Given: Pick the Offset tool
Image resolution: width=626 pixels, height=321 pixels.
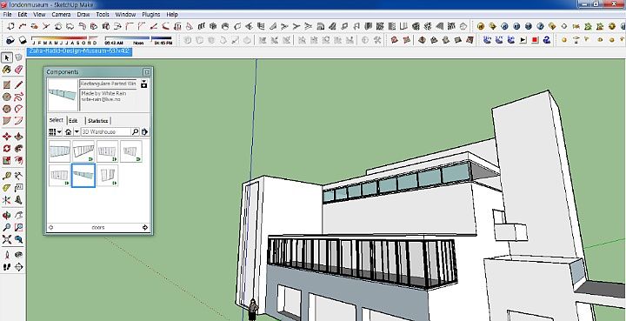Looking at the screenshot, I should click(x=19, y=160).
